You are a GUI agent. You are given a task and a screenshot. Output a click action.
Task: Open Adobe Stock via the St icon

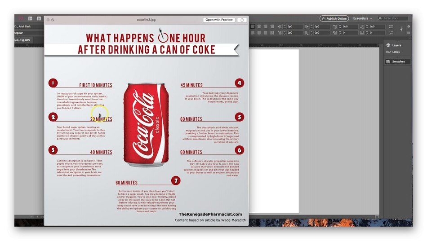[39, 18]
